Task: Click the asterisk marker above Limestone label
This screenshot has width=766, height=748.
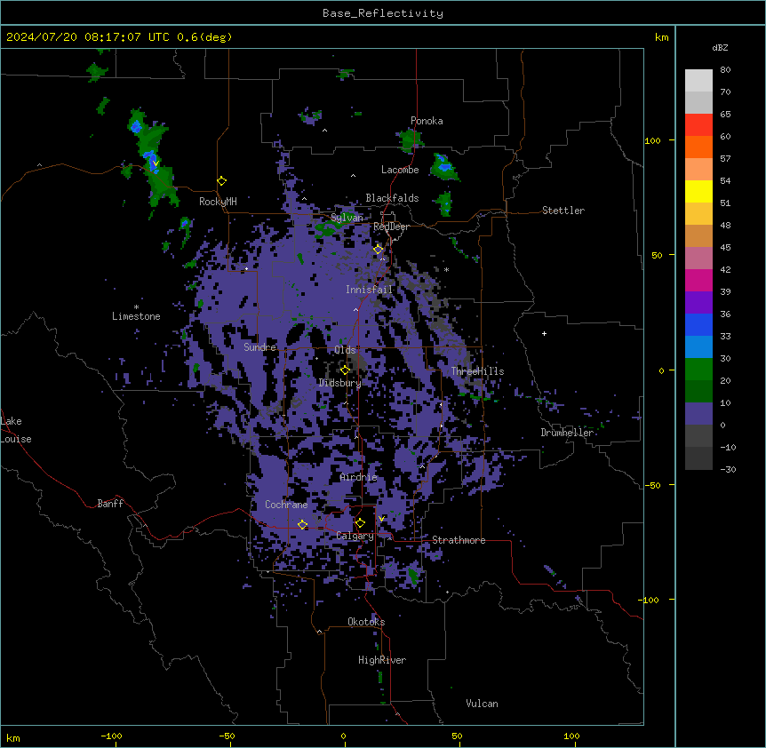Action: [136, 307]
